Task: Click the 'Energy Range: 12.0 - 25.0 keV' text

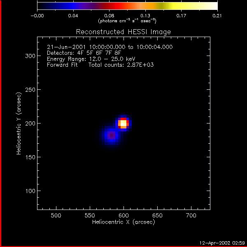Action: tap(91, 59)
